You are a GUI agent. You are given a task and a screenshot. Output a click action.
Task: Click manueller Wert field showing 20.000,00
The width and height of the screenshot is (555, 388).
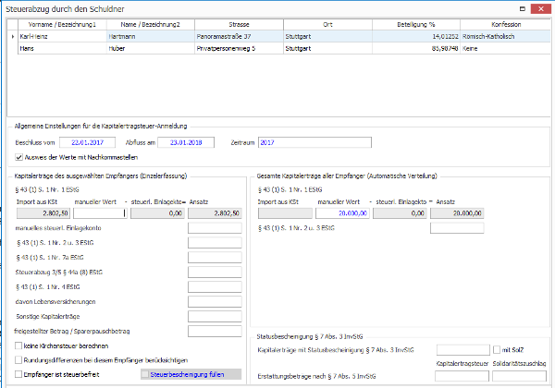[342, 213]
